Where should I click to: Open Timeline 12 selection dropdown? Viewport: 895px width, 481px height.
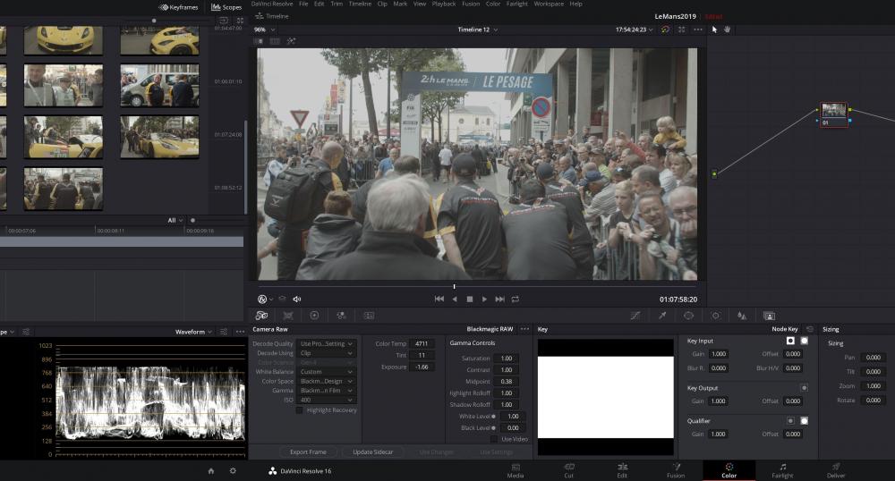point(478,30)
